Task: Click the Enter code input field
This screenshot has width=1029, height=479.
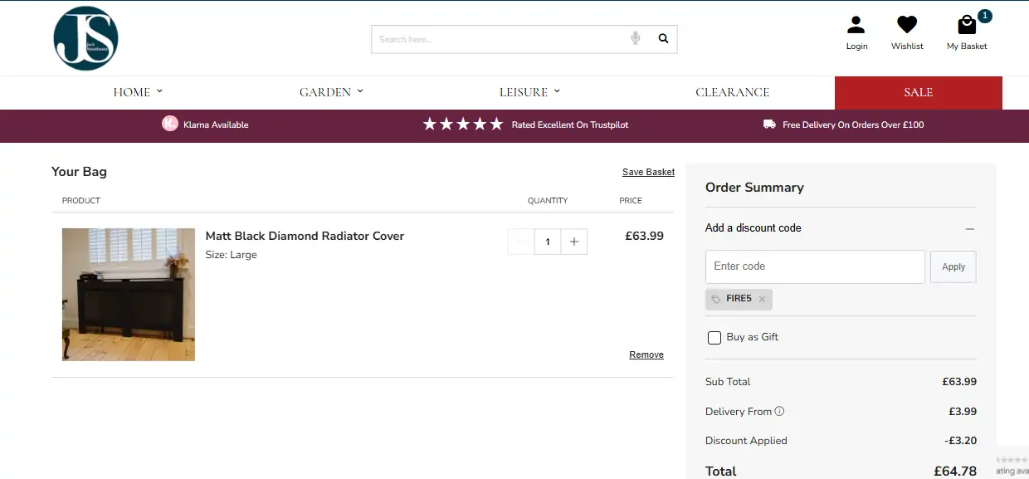Action: (814, 267)
